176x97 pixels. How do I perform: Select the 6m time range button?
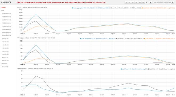pos(140,2)
